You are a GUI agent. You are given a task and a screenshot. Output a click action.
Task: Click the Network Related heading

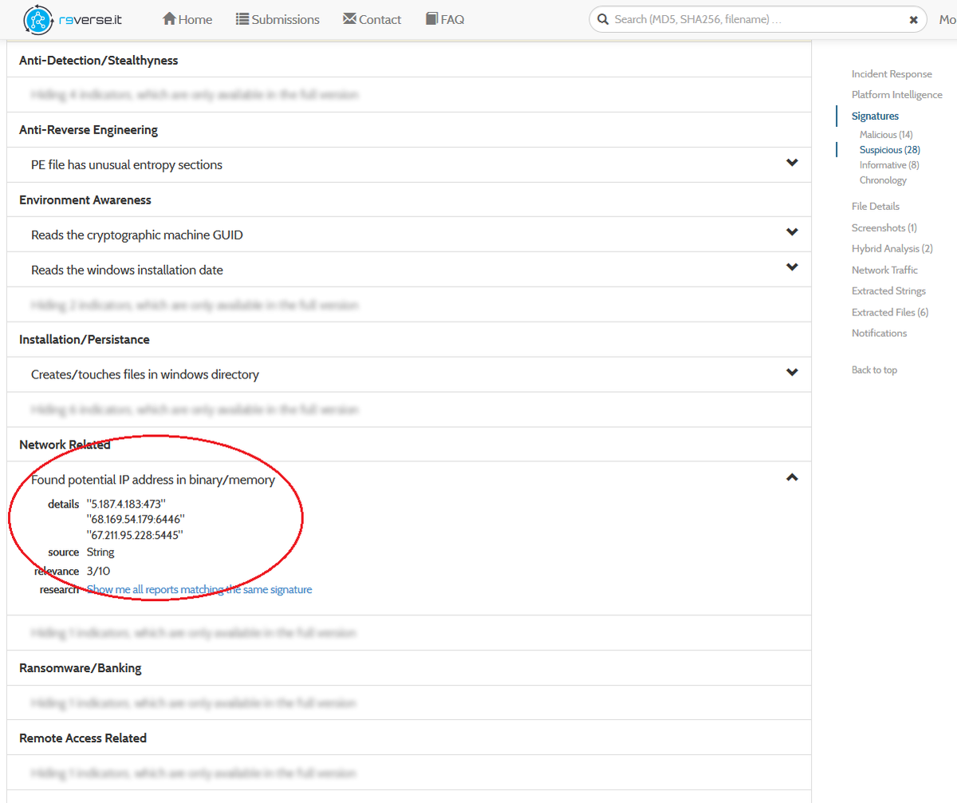coord(65,445)
